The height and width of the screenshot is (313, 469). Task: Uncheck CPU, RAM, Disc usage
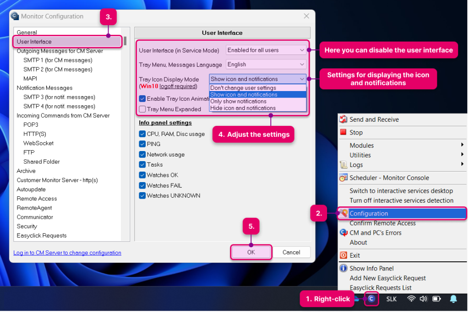(x=143, y=134)
